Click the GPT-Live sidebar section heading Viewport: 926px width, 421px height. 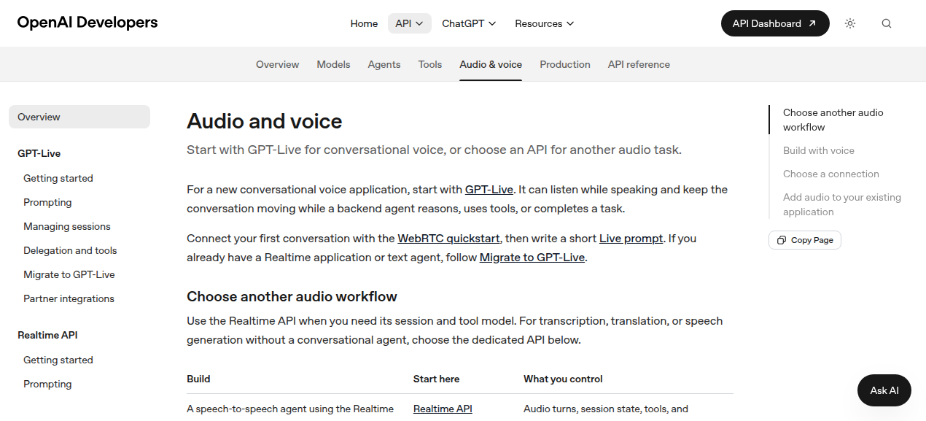pyautogui.click(x=39, y=153)
